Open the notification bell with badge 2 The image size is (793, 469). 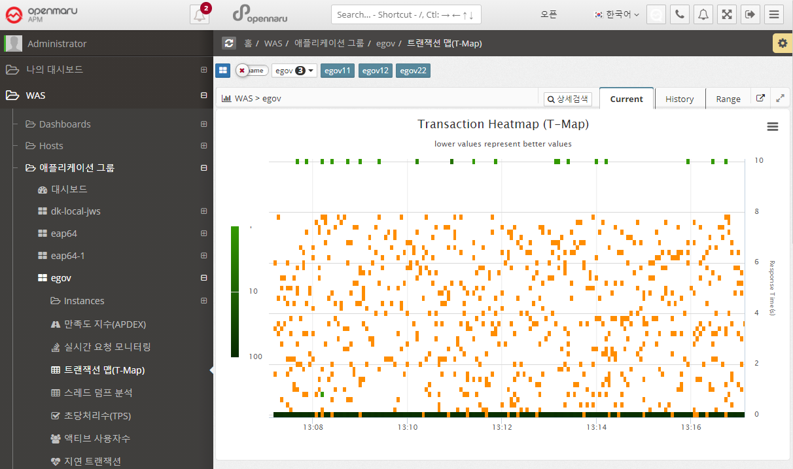tap(200, 14)
